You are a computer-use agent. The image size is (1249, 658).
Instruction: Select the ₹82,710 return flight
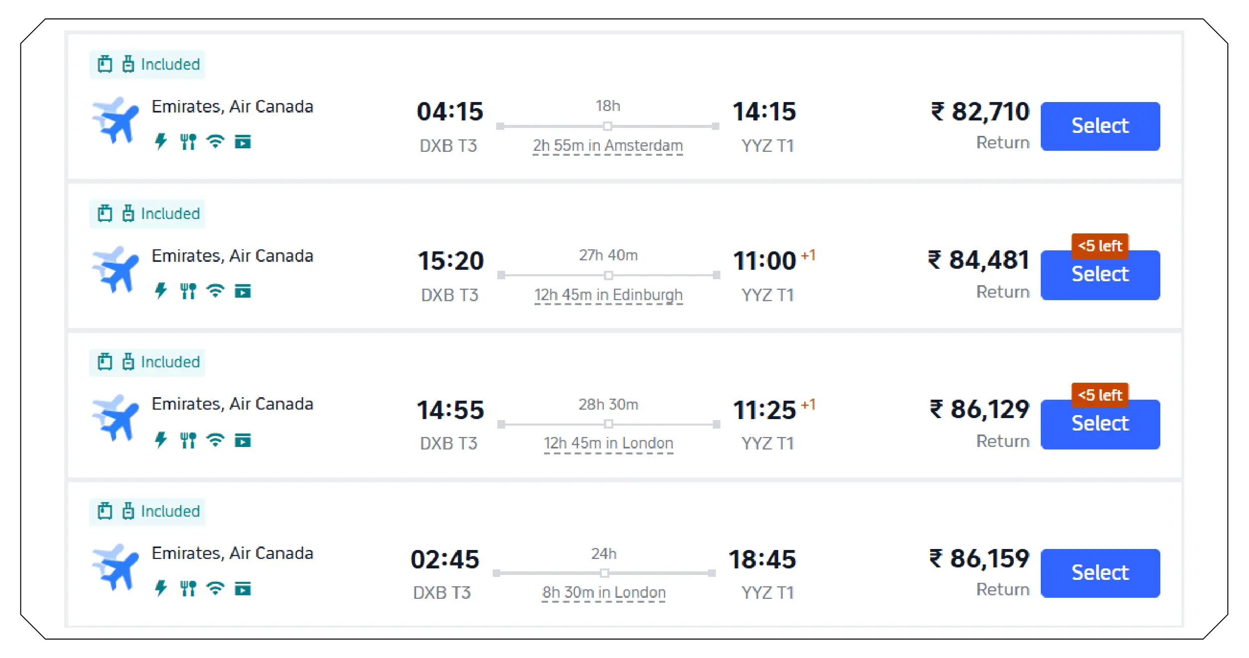coord(1100,126)
